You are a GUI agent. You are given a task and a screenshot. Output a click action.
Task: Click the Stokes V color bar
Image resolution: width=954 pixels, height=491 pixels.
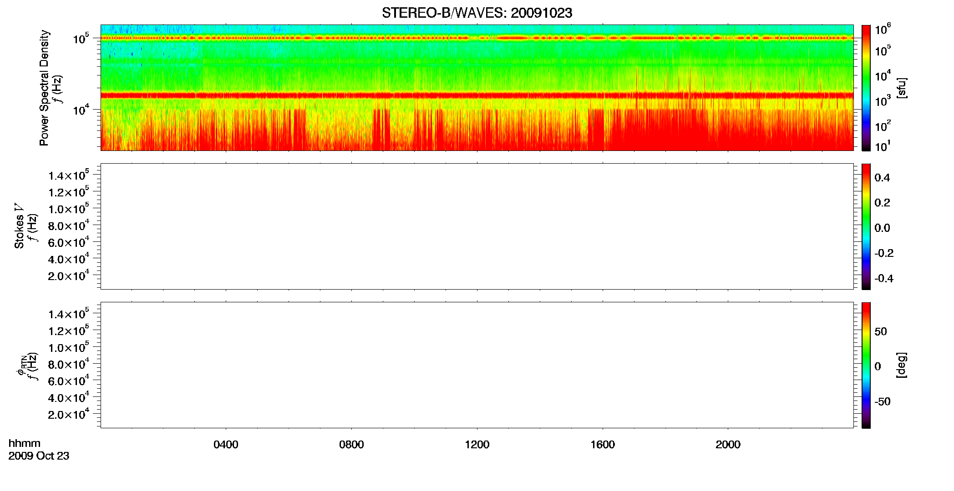pyautogui.click(x=866, y=226)
